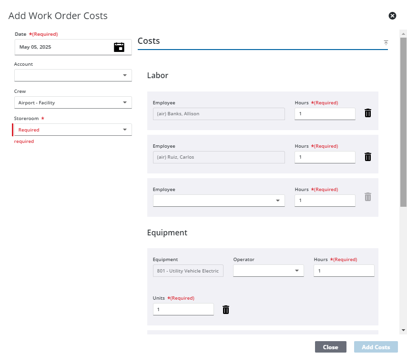
Task: Expand the Crew dropdown showing Airport - Facility
Action: pos(73,102)
